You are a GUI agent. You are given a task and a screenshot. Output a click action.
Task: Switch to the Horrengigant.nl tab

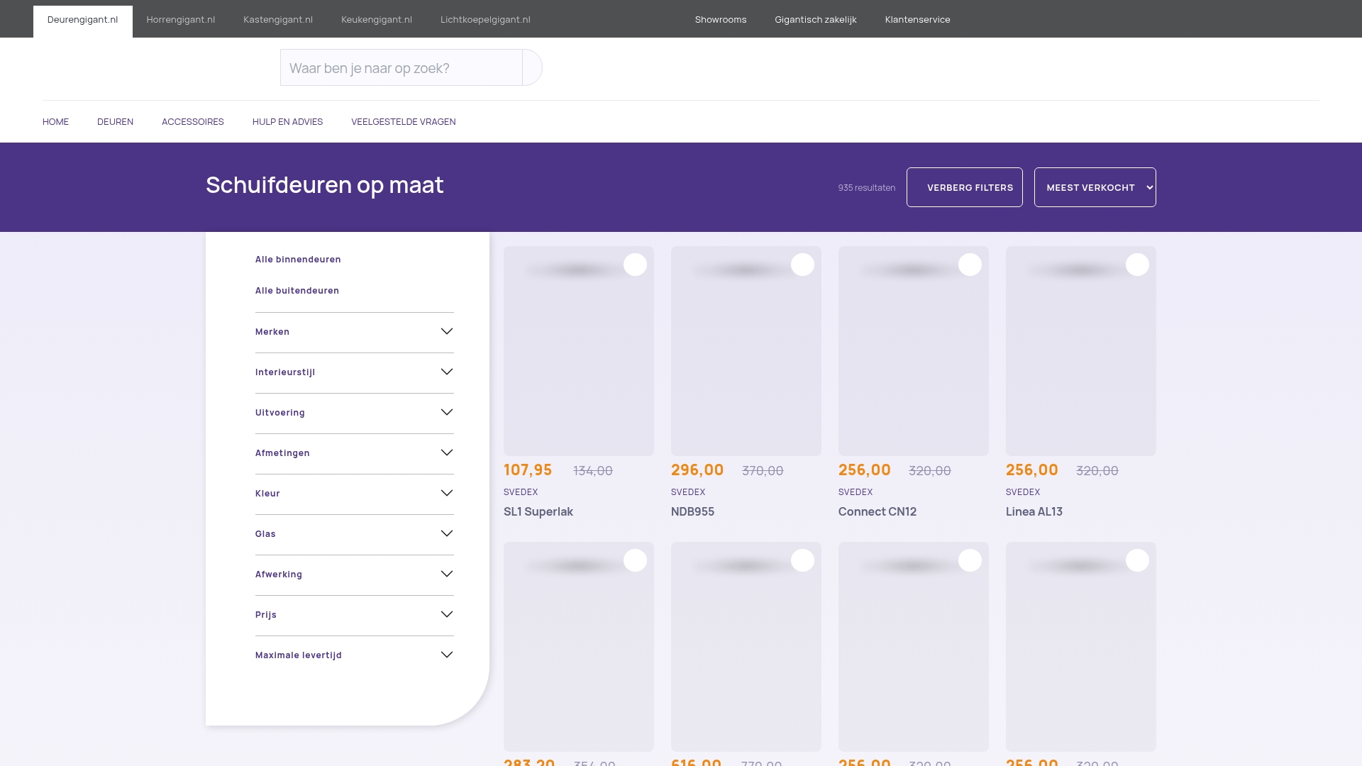[180, 20]
